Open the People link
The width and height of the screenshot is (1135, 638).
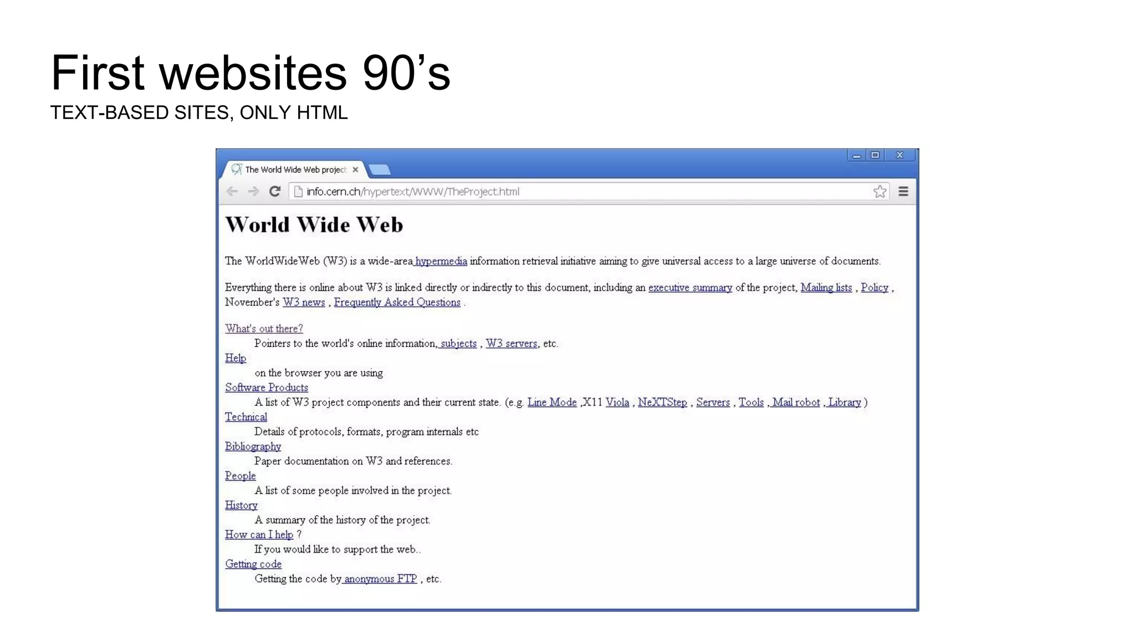(x=240, y=476)
